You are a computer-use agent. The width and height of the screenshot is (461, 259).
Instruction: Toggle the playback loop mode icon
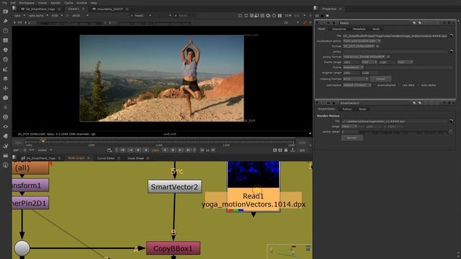109,150
